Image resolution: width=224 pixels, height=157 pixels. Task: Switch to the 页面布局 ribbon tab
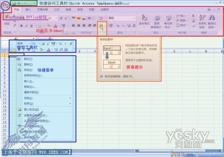(42, 10)
